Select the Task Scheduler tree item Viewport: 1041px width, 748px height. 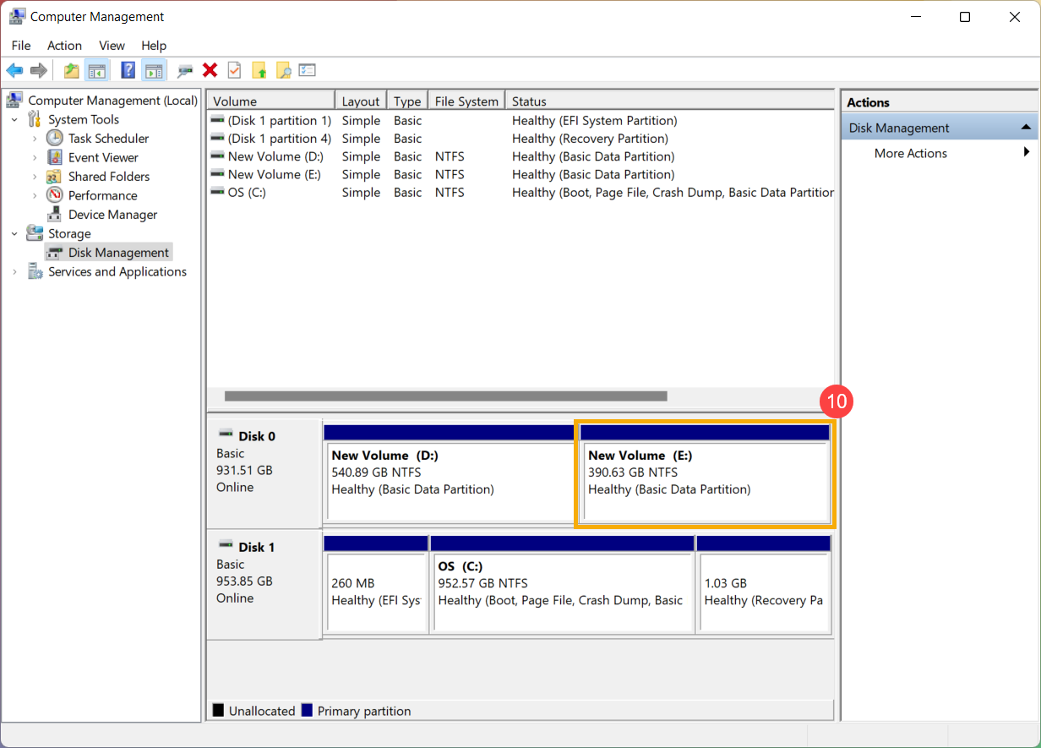[108, 139]
